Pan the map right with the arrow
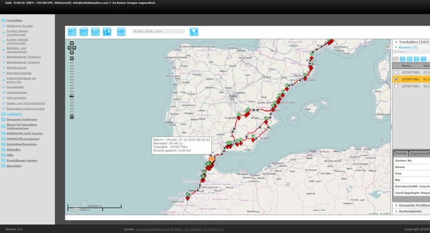Viewport: 430px width, 233px height. tap(74, 48)
